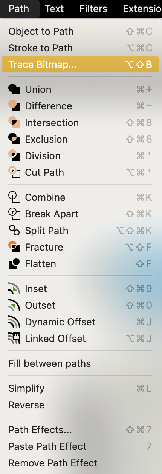Image resolution: width=162 pixels, height=474 pixels.
Task: Click the Division icon
Action: [14, 156]
